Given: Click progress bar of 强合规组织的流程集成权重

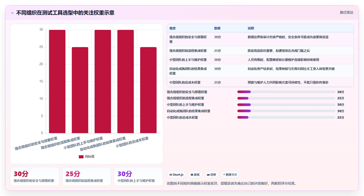Looking at the screenshot, I should 286,98.
